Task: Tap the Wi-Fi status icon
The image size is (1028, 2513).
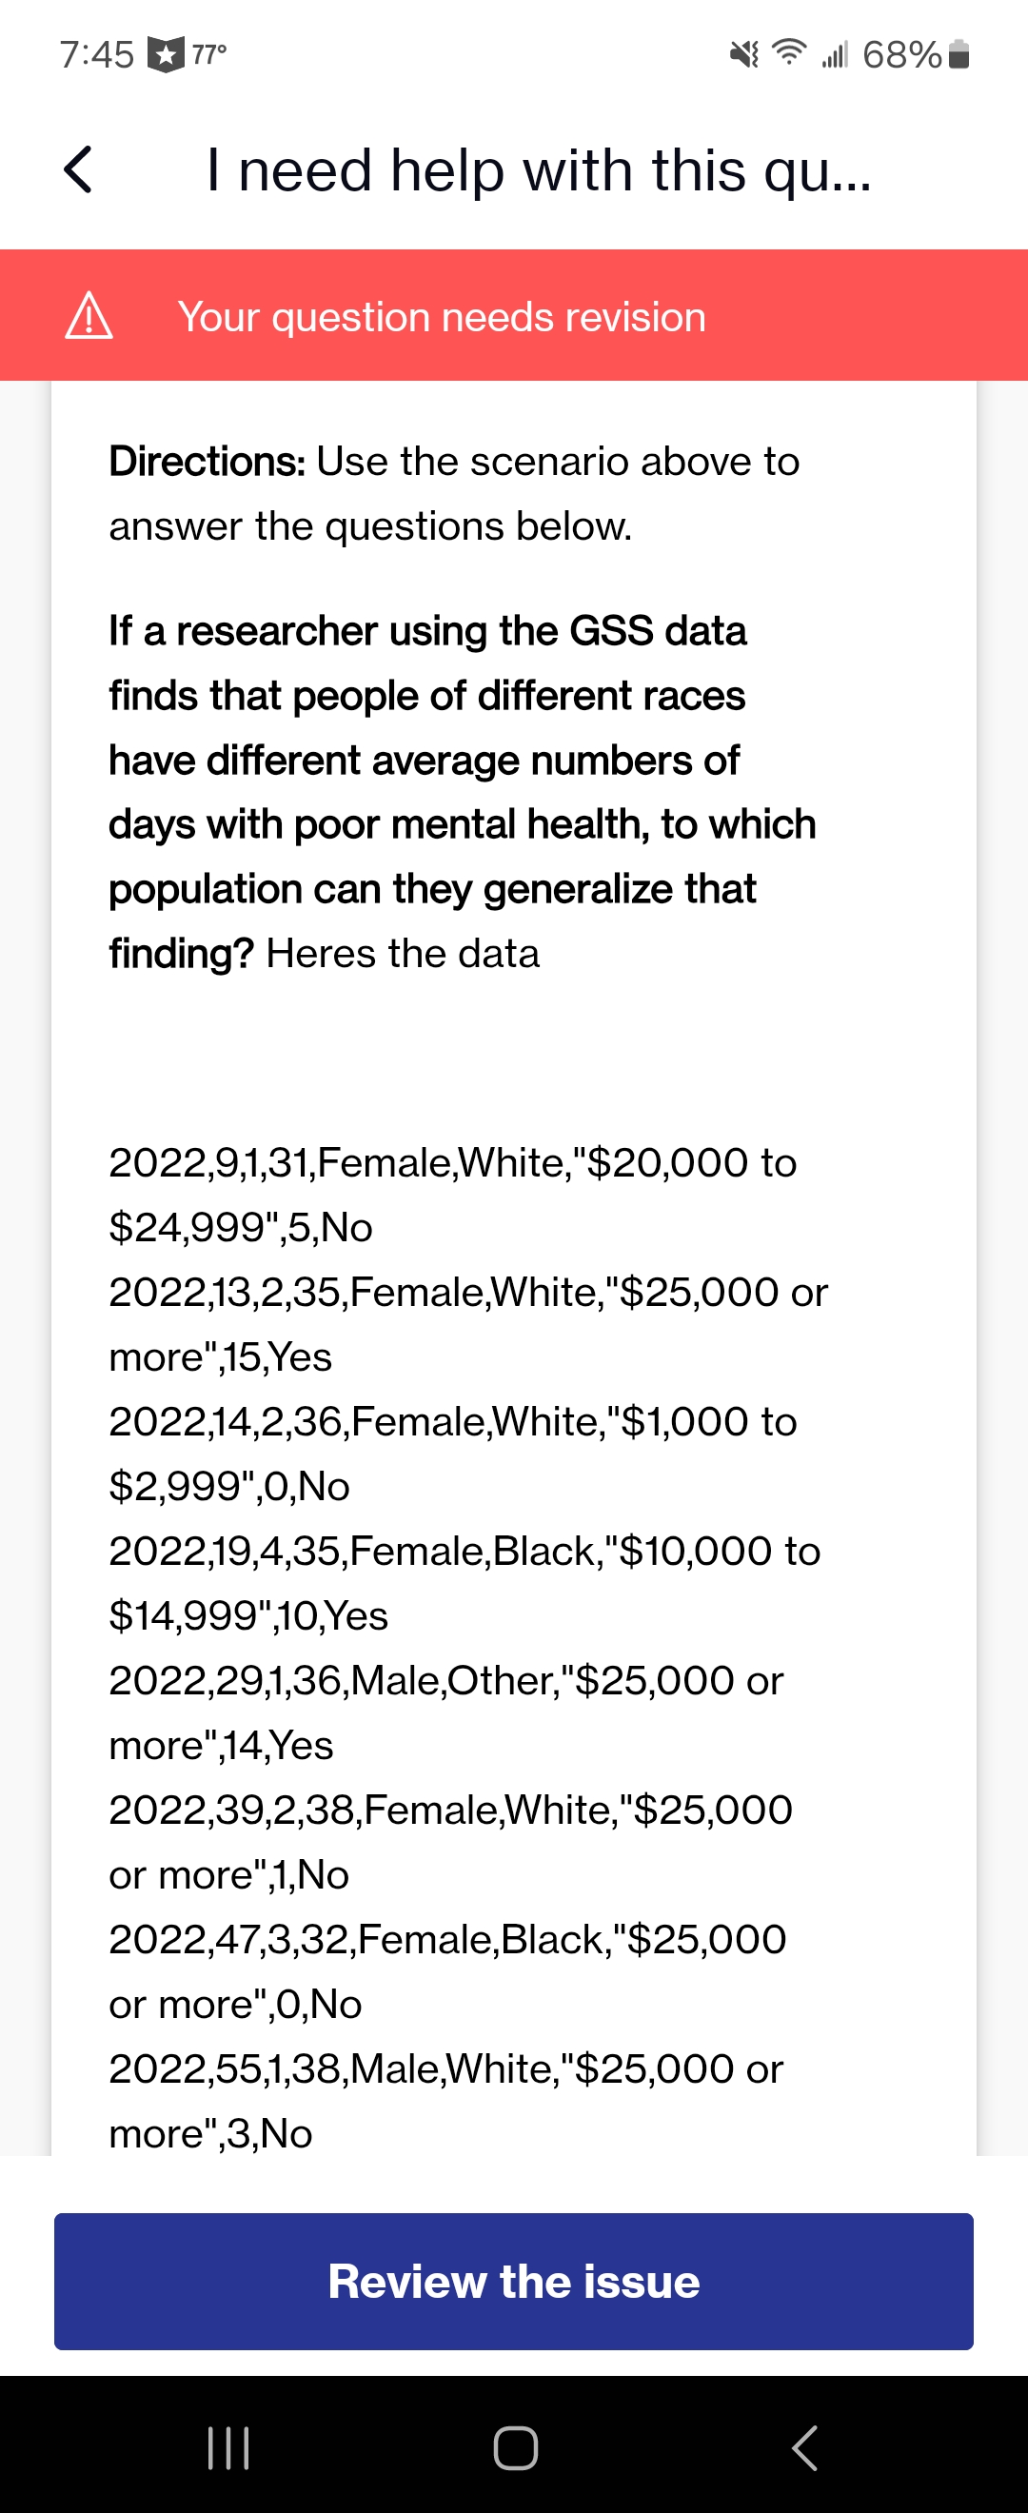Action: point(789,52)
